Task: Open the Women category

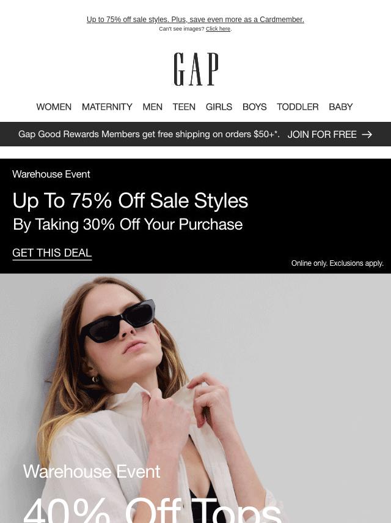Action: click(x=54, y=107)
